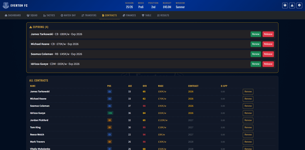Screen dimensions: 305x150
Task: Switch to the Squad tab
Action: [x=32, y=15]
